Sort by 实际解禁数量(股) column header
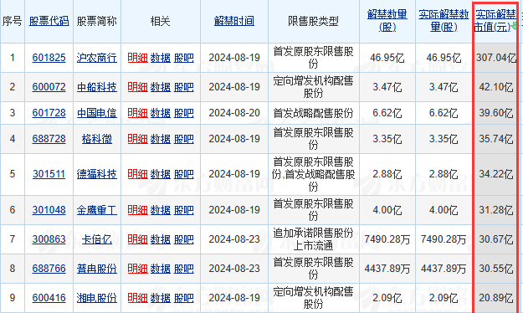The width and height of the screenshot is (523, 313). tap(444, 21)
